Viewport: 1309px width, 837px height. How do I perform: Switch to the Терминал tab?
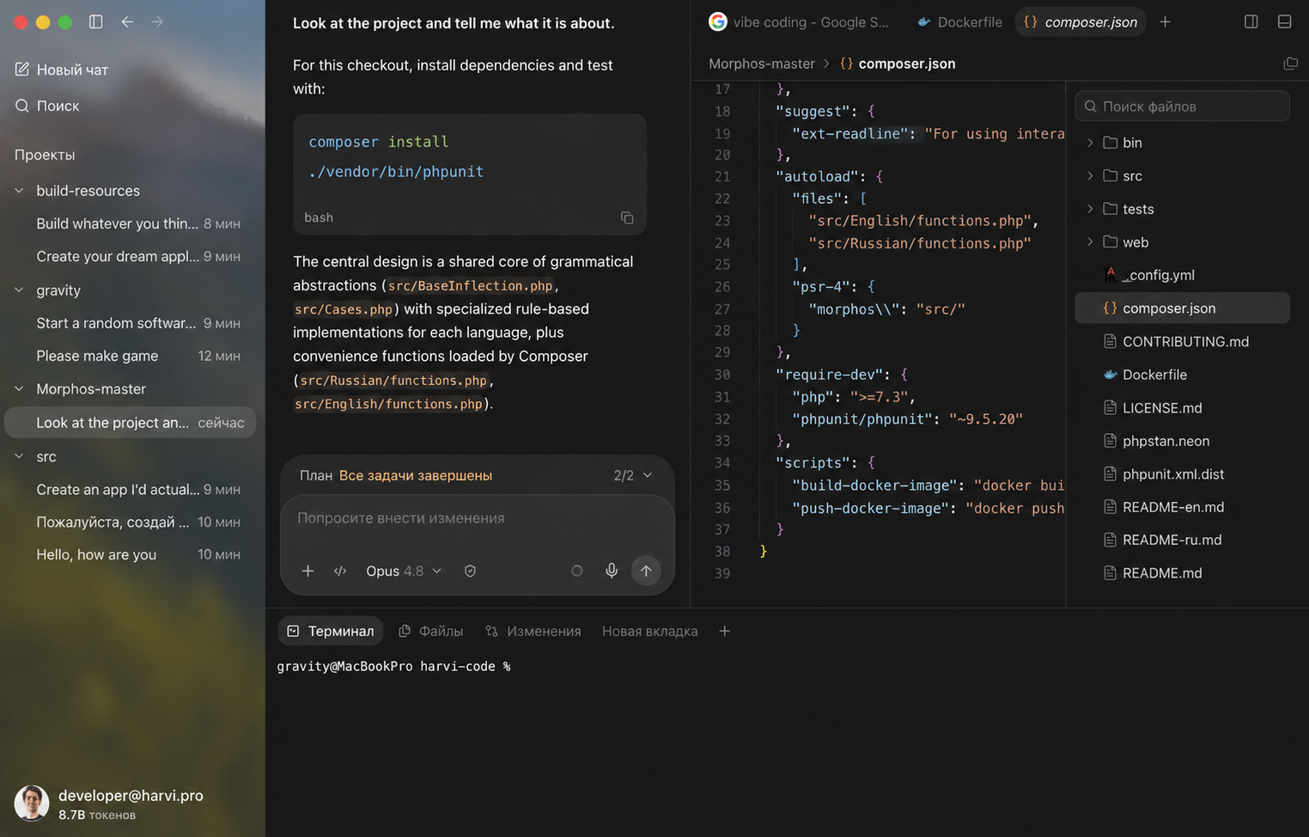coord(331,632)
